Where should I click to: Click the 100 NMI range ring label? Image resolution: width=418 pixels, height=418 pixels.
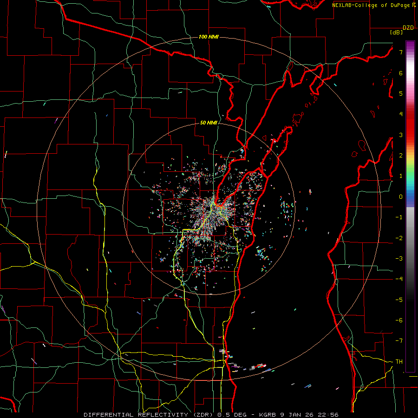209,37
